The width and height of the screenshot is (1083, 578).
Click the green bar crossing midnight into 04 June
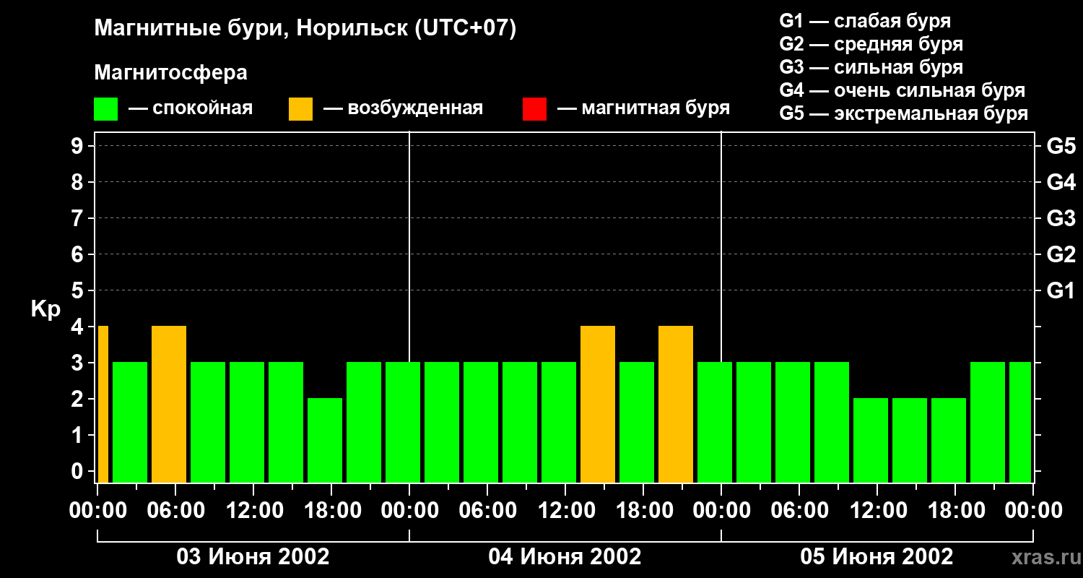pos(403,422)
